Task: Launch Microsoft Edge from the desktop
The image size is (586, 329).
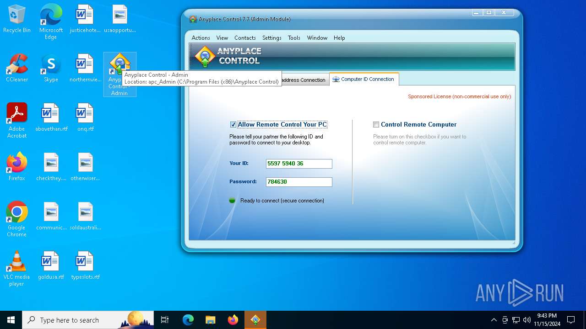Action: (51, 22)
